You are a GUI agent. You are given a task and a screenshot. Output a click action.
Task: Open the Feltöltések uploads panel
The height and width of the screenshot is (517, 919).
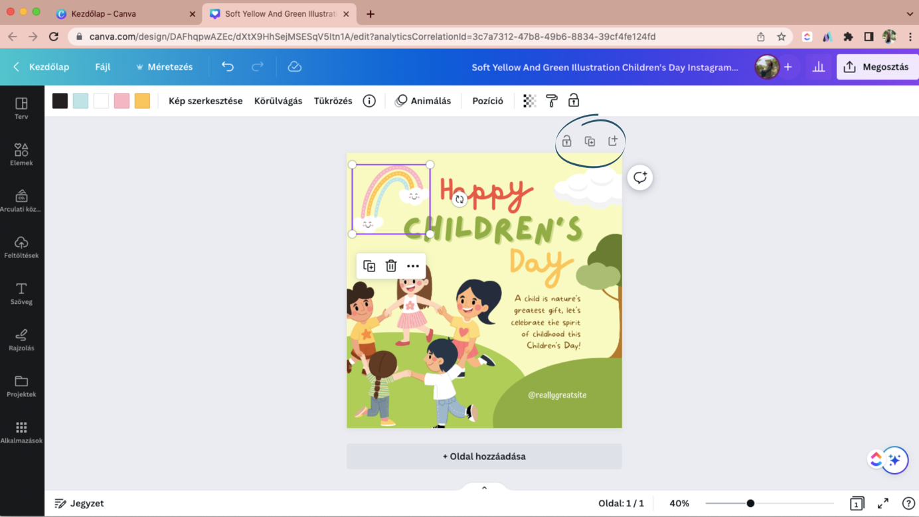[21, 247]
